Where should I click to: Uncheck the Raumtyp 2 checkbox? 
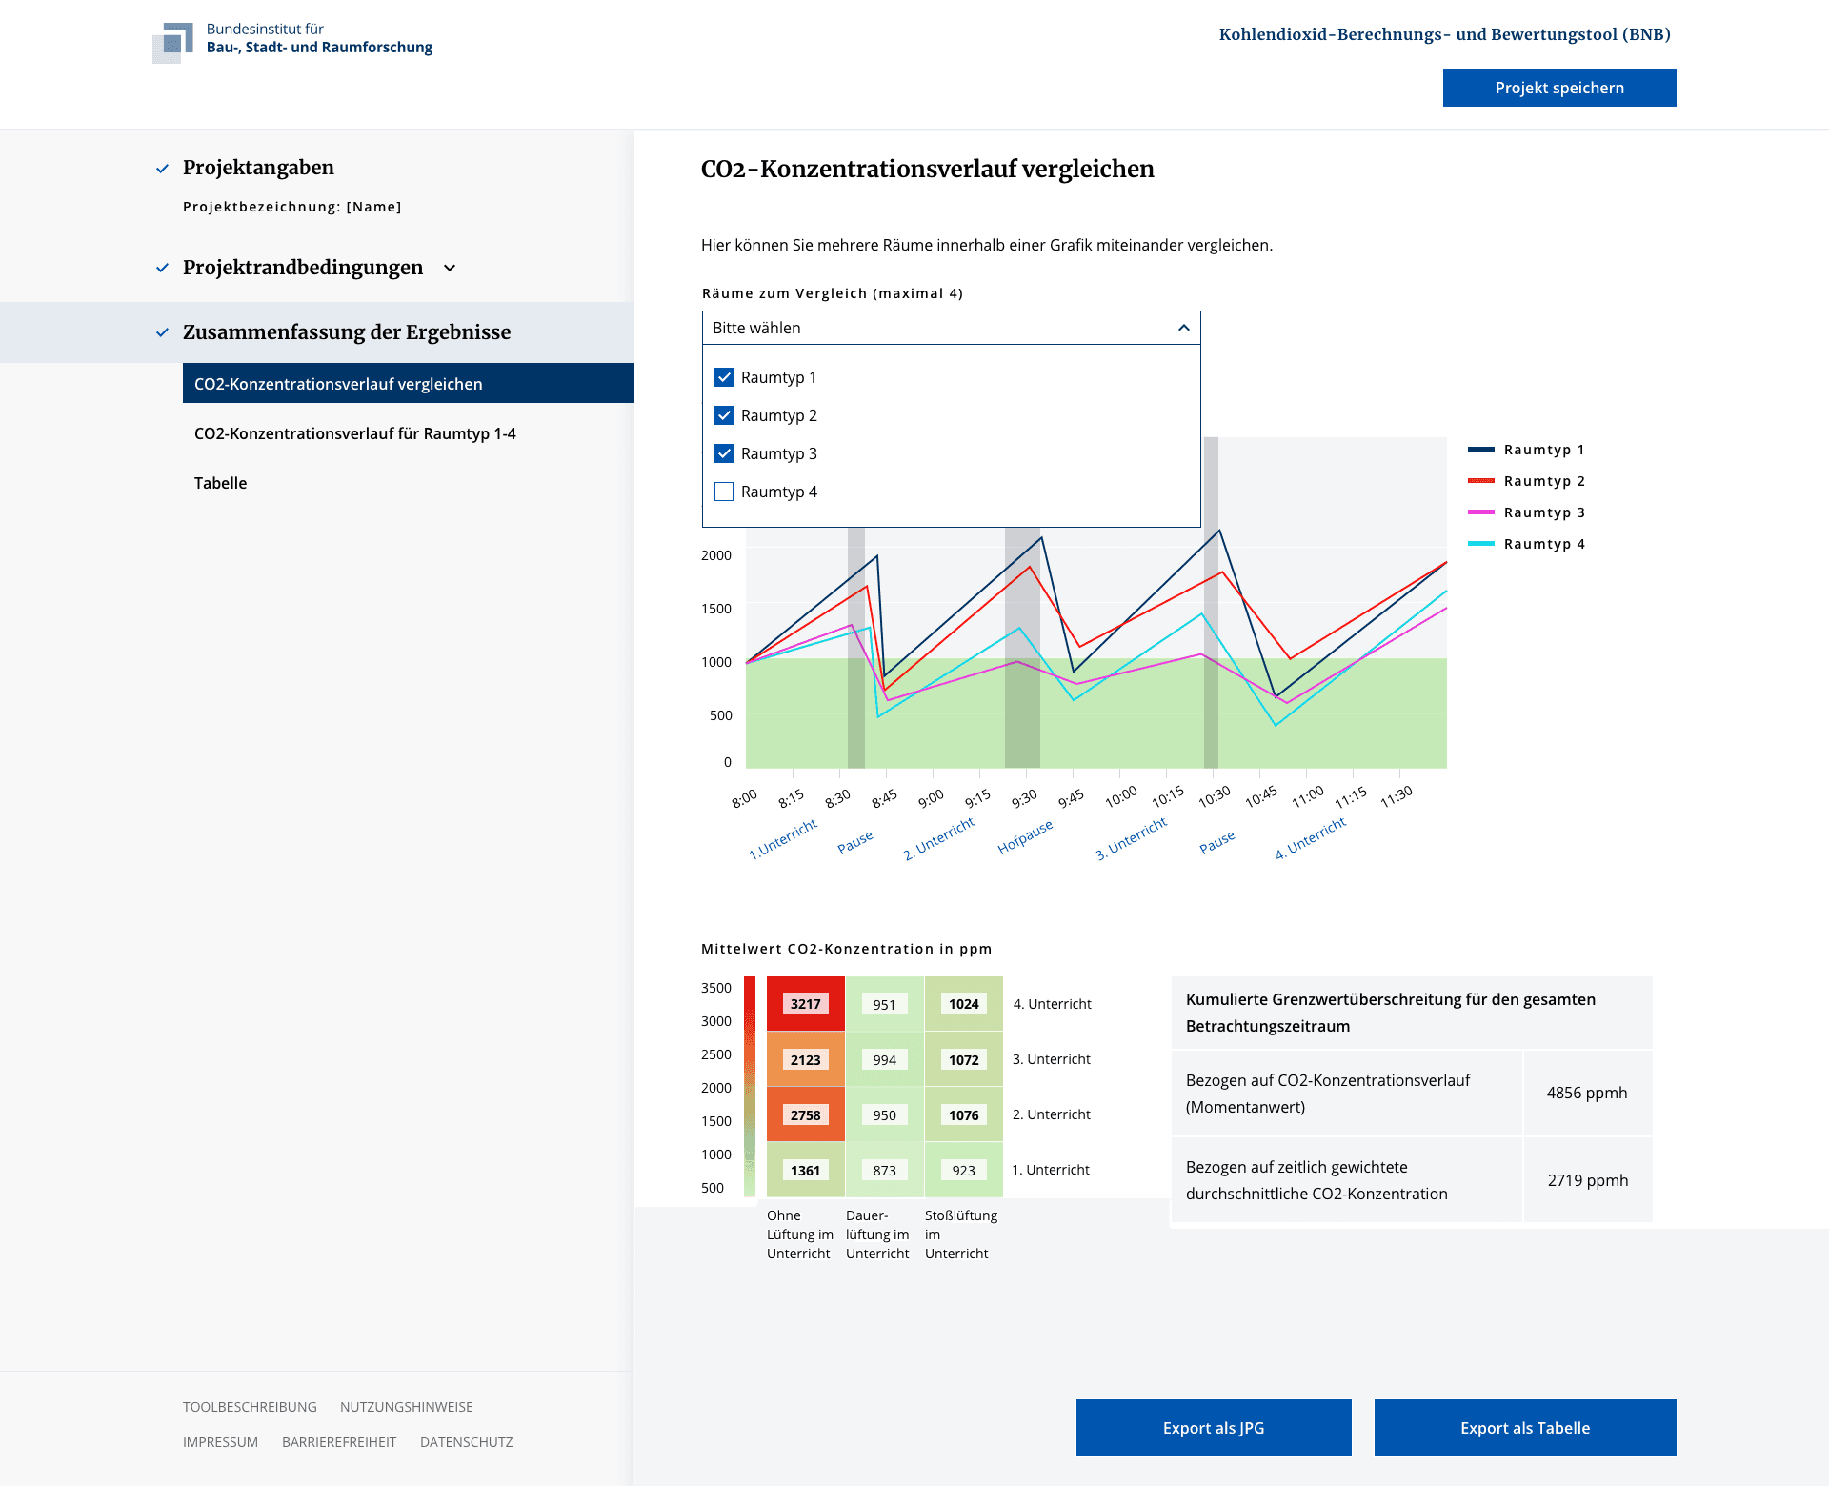coord(724,415)
